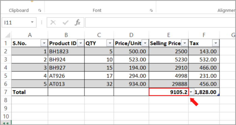The width and height of the screenshot is (236, 125).
Task: Open the QTY filter dropdown
Action: pos(110,43)
